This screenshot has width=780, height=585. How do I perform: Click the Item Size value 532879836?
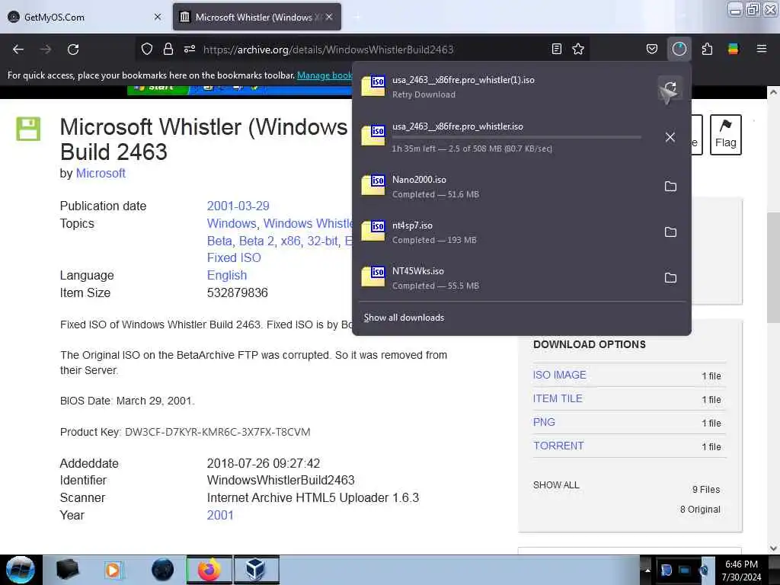click(238, 292)
